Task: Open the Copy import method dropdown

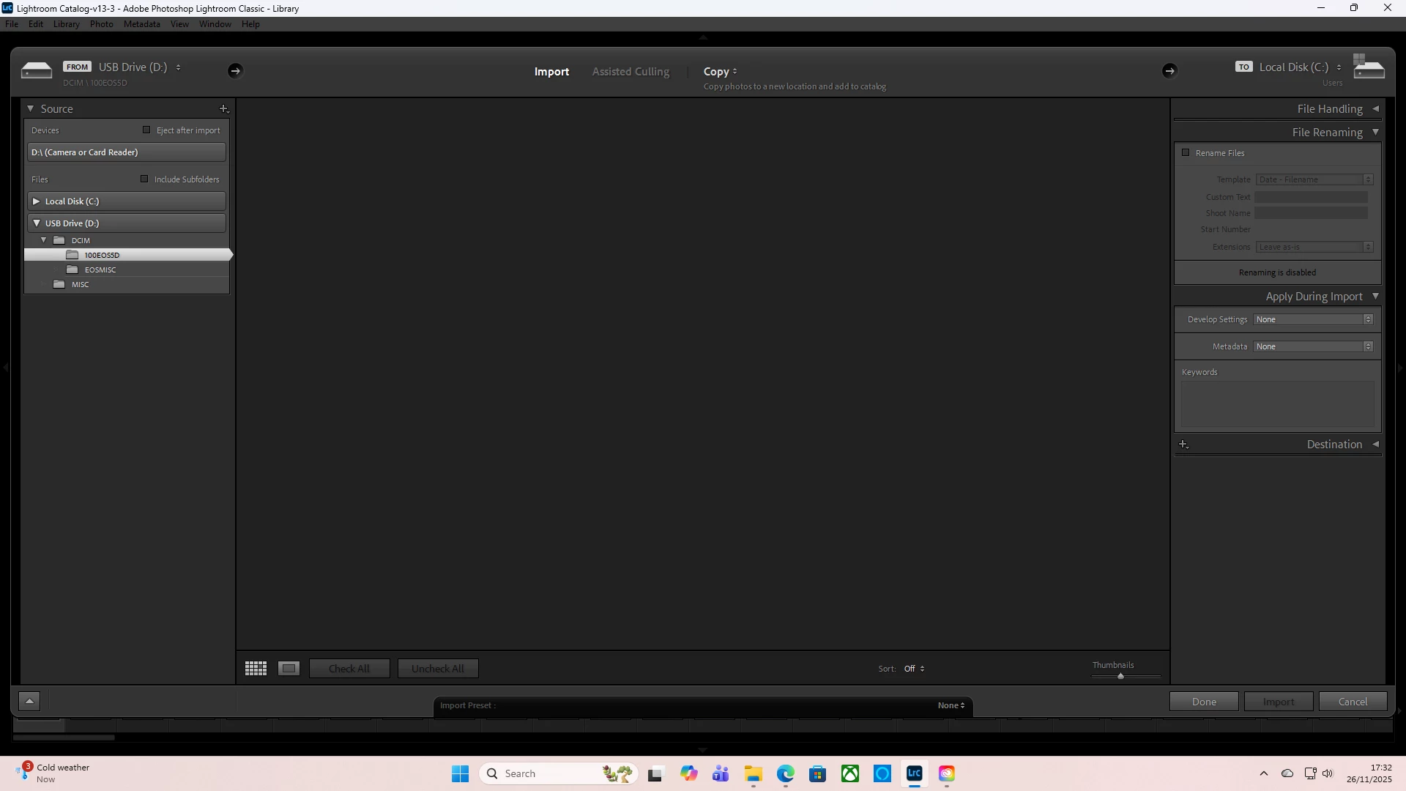Action: (721, 71)
